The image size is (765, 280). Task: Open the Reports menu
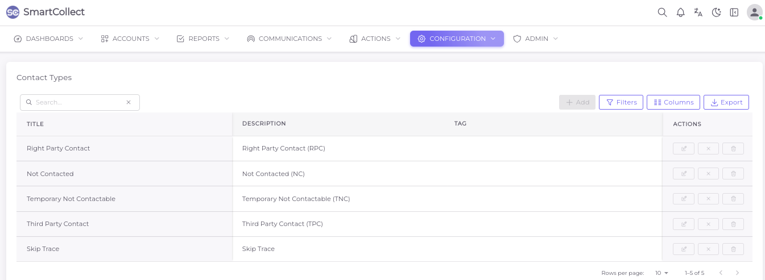pyautogui.click(x=203, y=39)
